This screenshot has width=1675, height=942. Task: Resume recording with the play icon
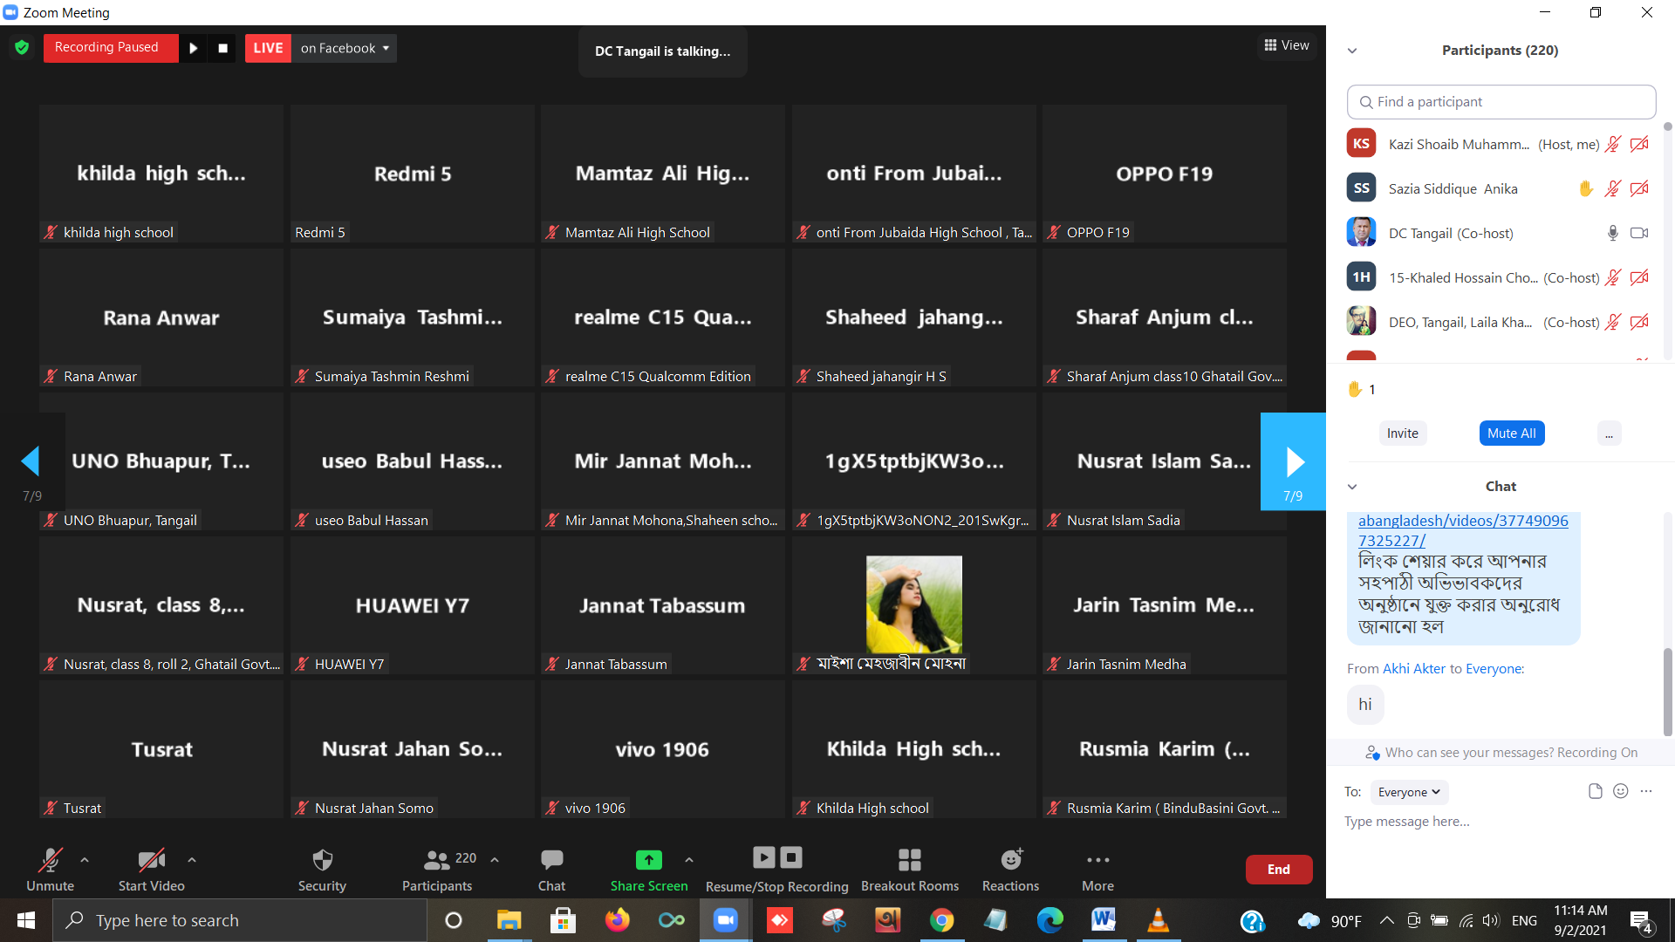point(194,48)
